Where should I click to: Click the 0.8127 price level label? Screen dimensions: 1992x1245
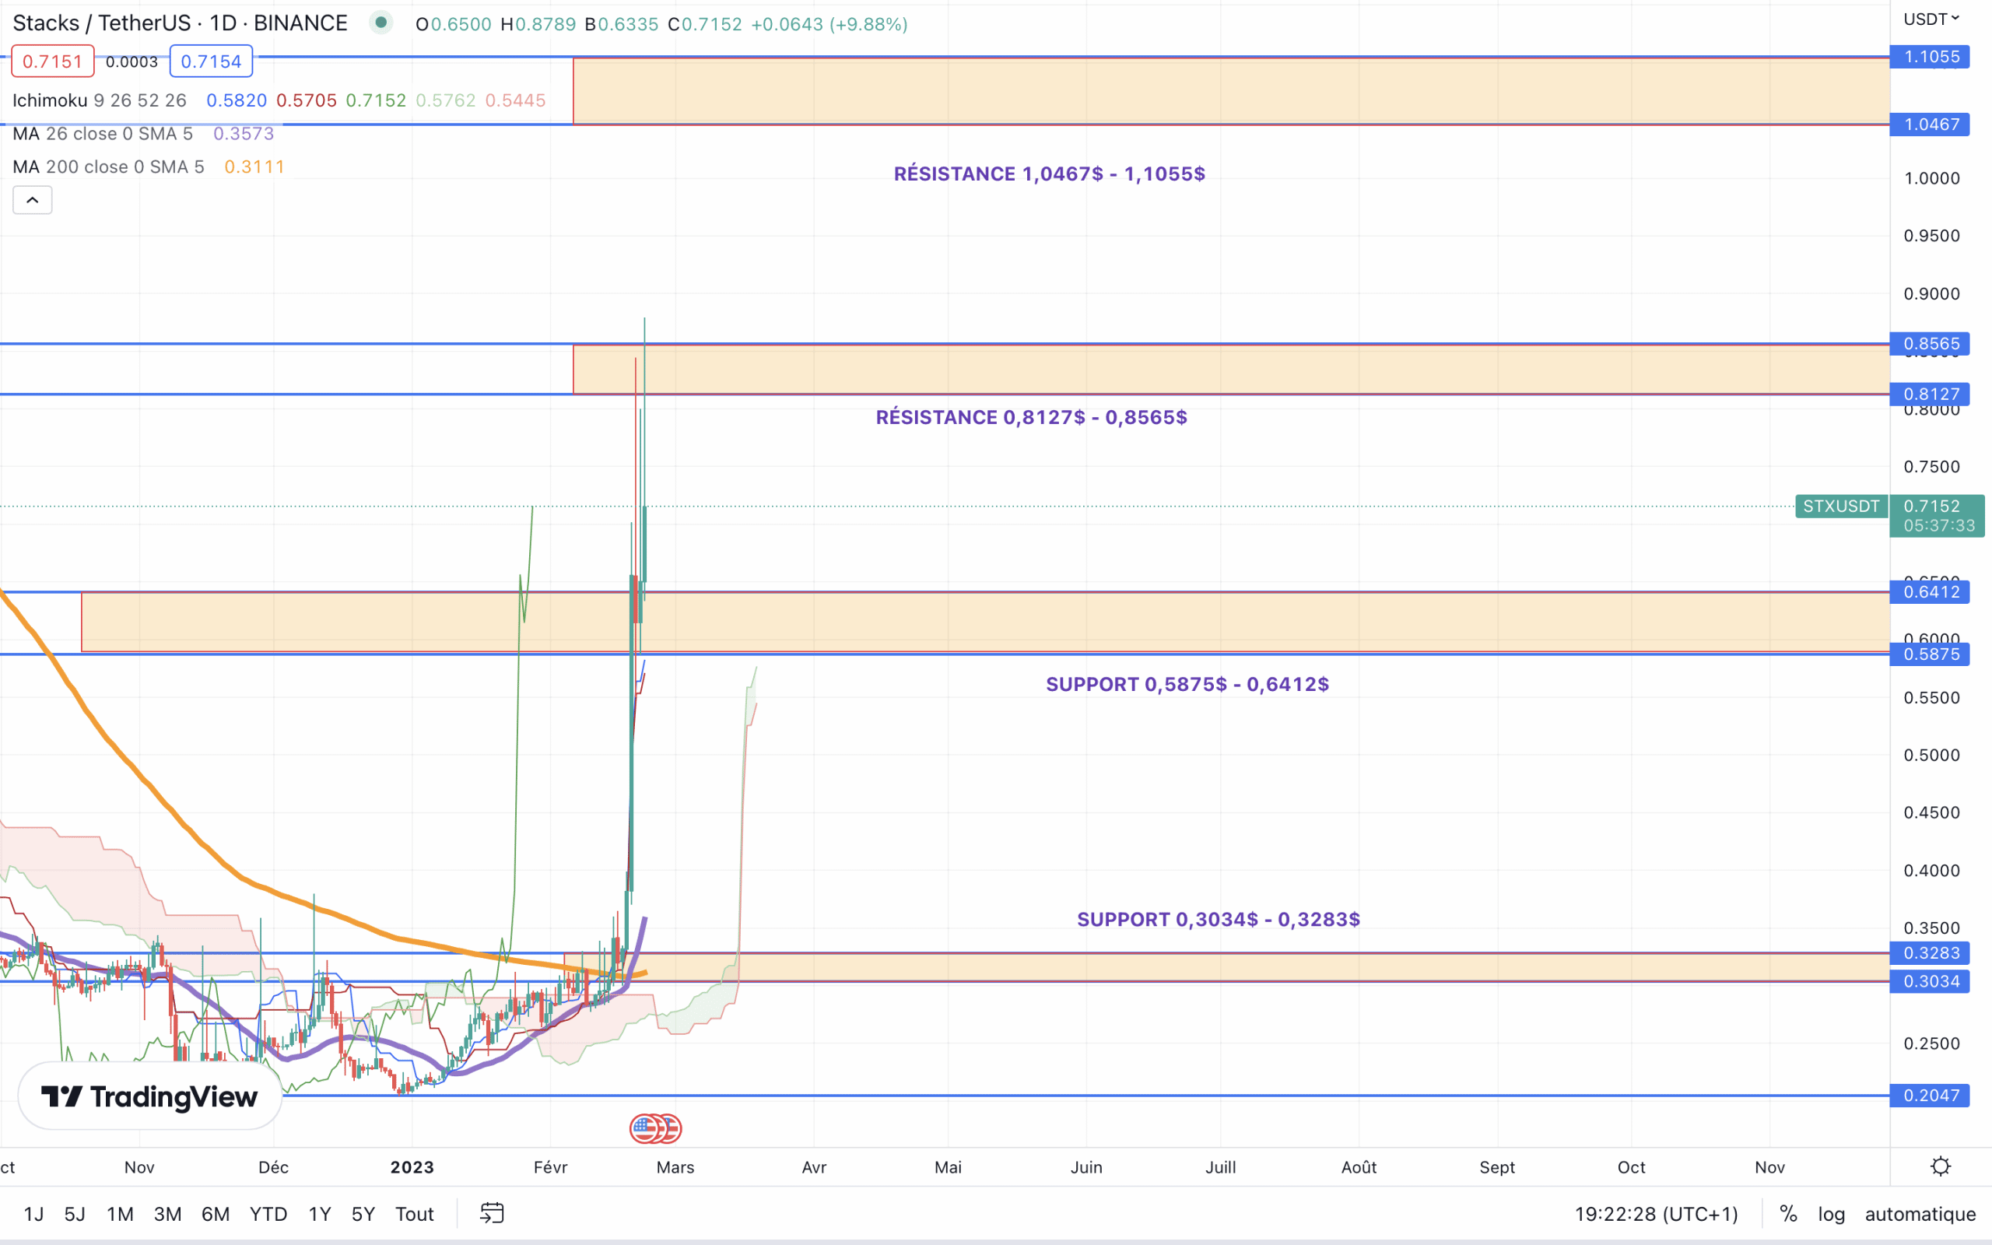[x=1931, y=394]
